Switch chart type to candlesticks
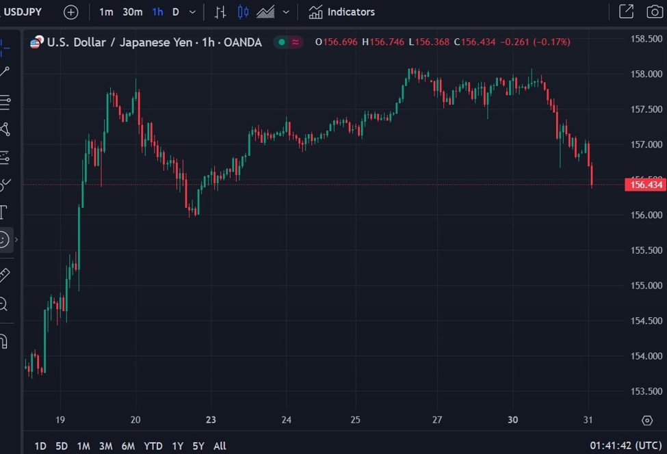This screenshot has height=454, width=667. click(243, 12)
